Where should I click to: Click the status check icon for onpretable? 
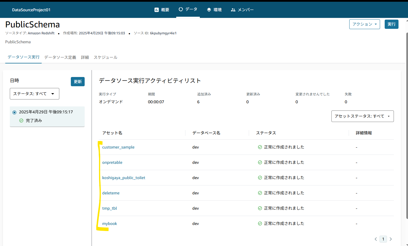[x=260, y=162]
